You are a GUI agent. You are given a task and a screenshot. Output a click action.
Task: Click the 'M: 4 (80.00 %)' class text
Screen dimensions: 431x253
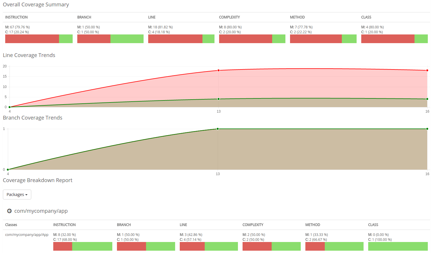[373, 27]
